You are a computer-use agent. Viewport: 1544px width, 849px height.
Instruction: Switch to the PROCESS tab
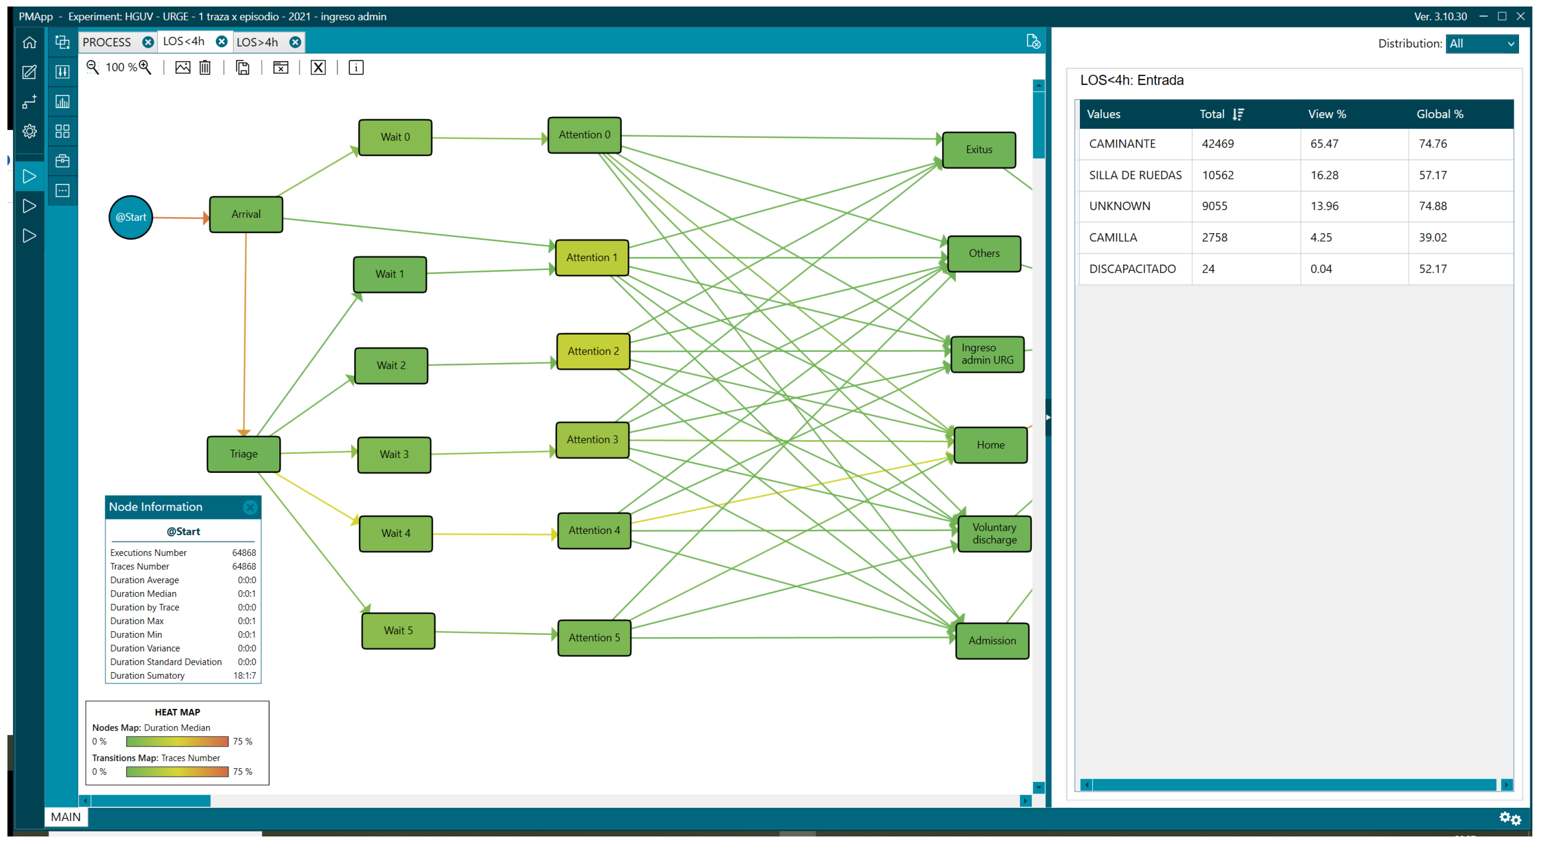tap(107, 42)
